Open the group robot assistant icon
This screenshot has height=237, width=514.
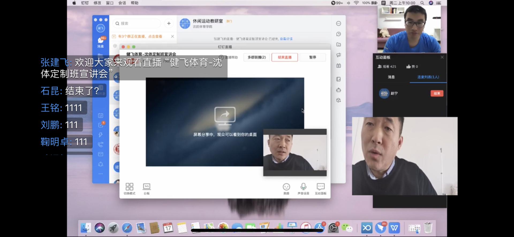click(338, 90)
